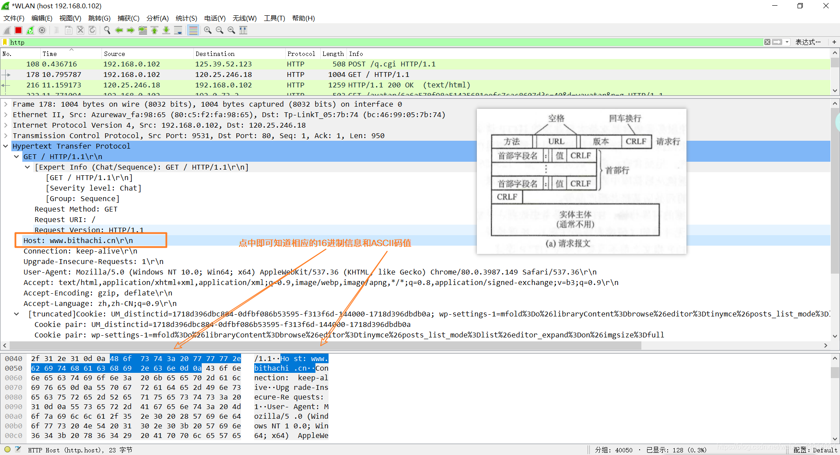Image resolution: width=840 pixels, height=455 pixels.
Task: Go forward to next packet arrow
Action: [131, 30]
